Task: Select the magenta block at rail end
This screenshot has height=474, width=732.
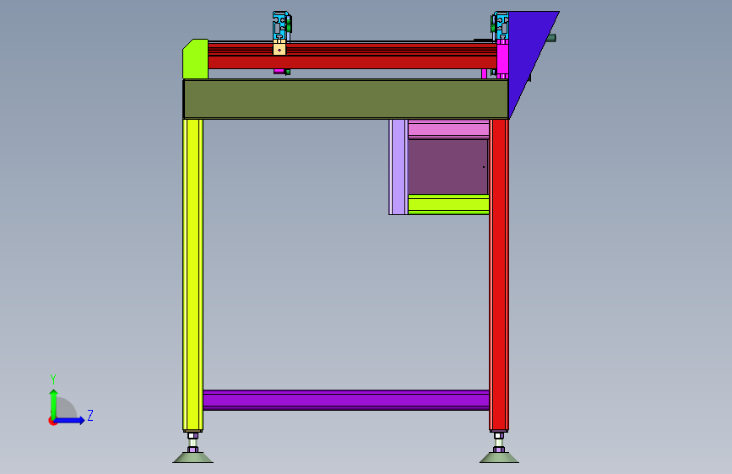Action: pos(502,58)
